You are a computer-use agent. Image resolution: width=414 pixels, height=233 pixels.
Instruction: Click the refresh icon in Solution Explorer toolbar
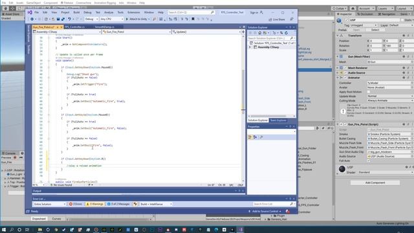coord(286,33)
